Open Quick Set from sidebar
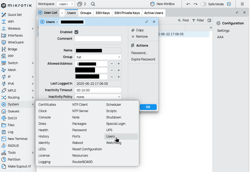The height and width of the screenshot is (172, 250). pyautogui.click(x=15, y=15)
